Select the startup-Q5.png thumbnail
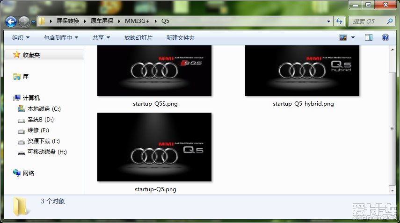This screenshot has width=400, height=223. point(154,147)
